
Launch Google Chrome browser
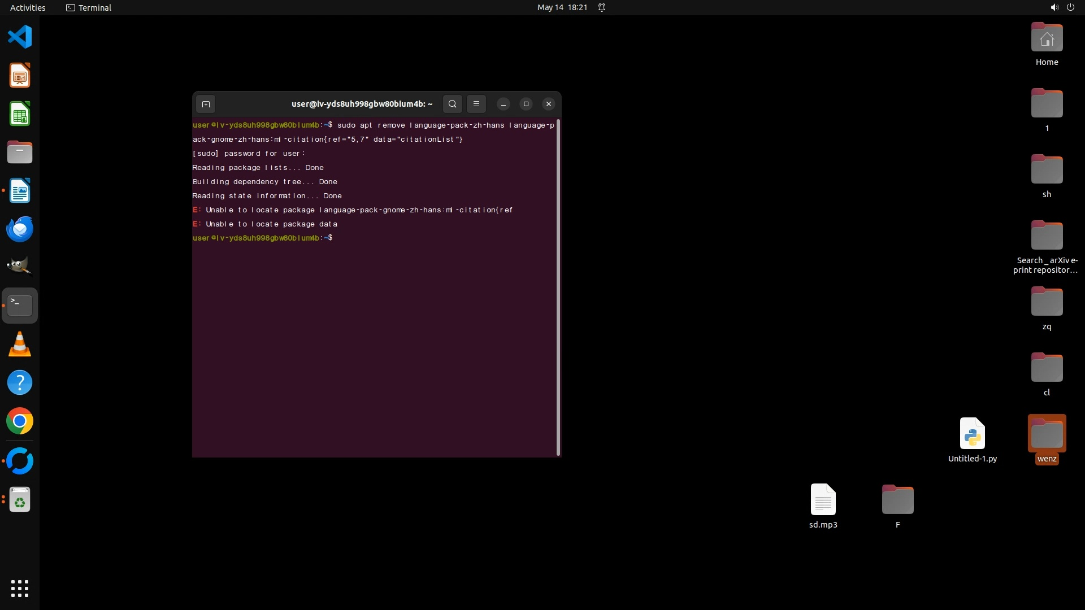[x=20, y=421]
